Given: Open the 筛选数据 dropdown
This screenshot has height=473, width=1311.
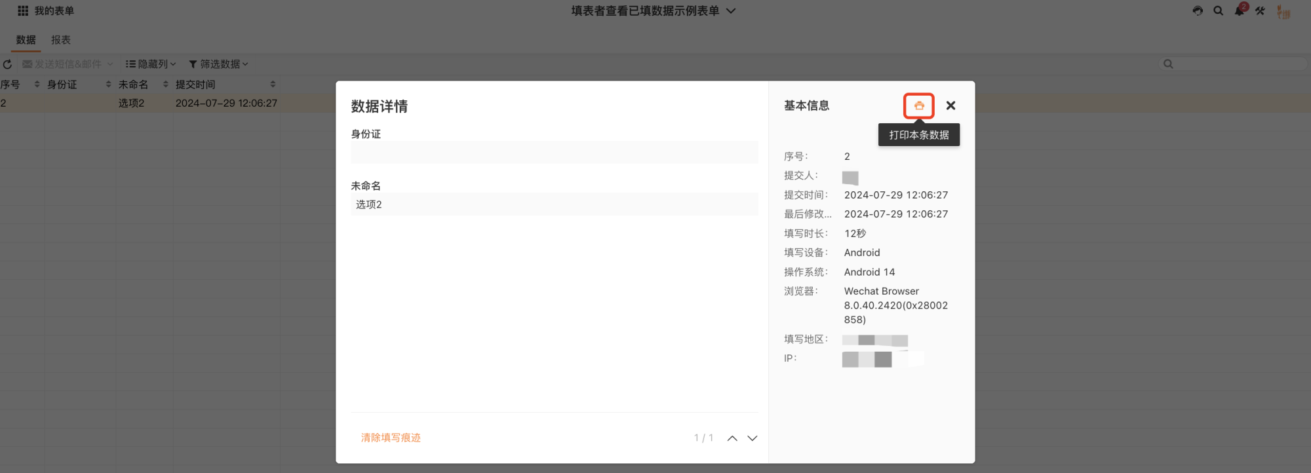Looking at the screenshot, I should [219, 64].
